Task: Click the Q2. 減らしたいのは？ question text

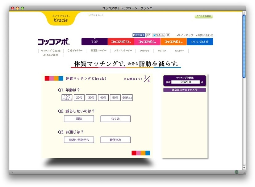Action: (x=76, y=111)
